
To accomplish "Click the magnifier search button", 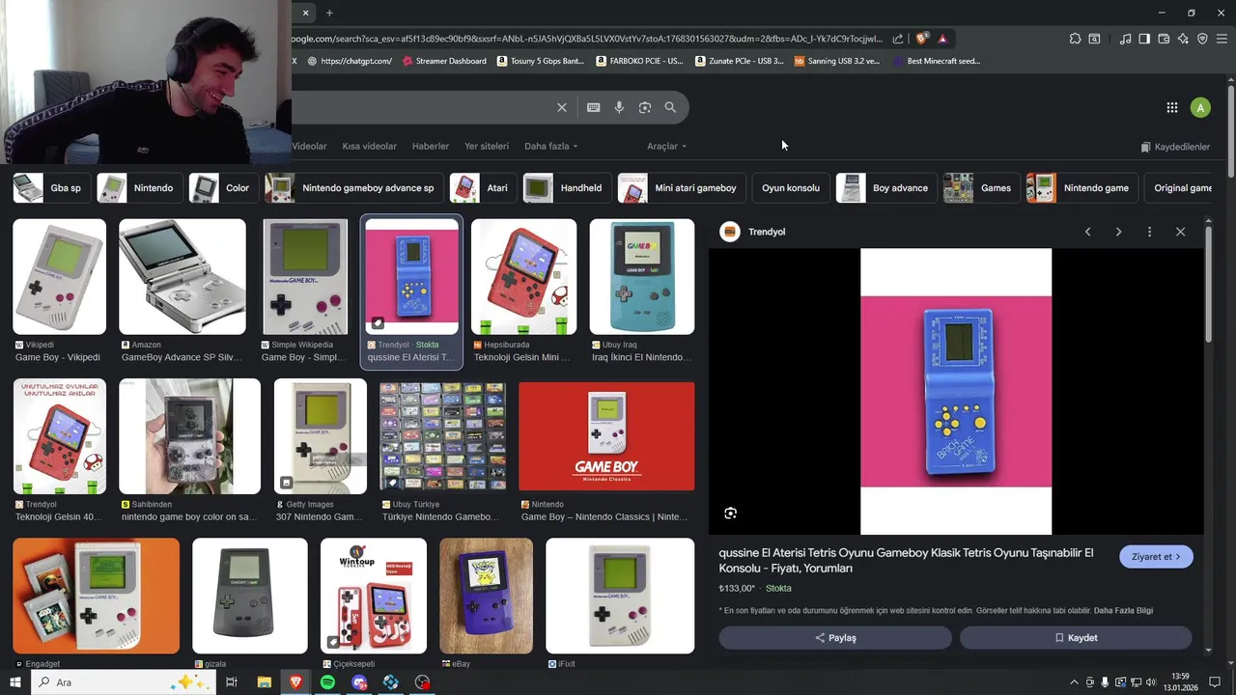I will (670, 107).
